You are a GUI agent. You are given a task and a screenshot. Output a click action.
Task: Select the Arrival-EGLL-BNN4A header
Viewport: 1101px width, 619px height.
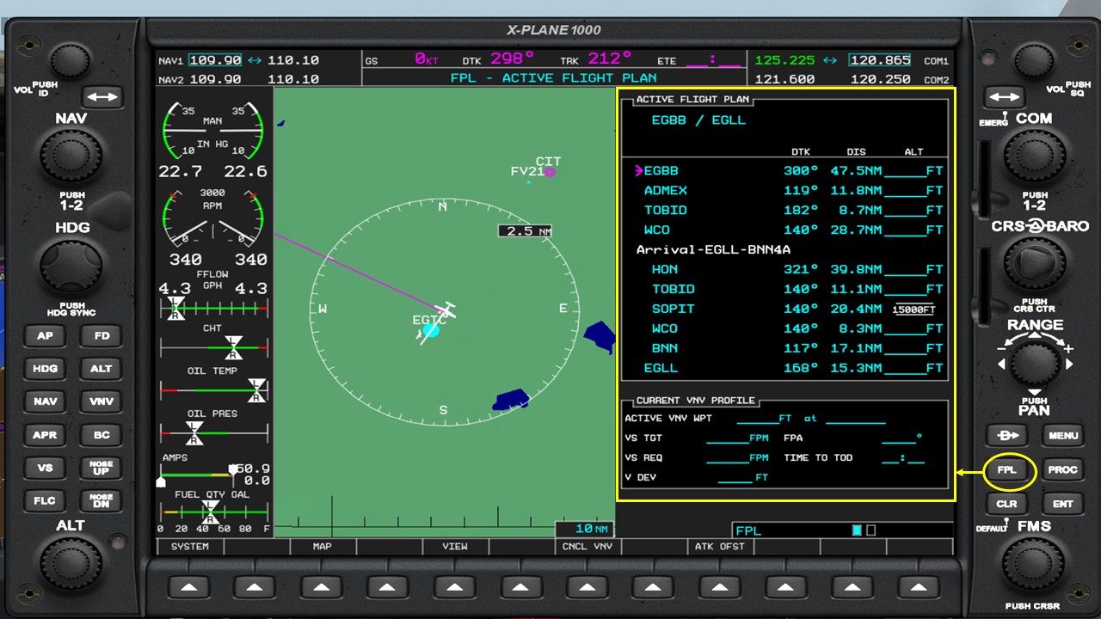[713, 249]
